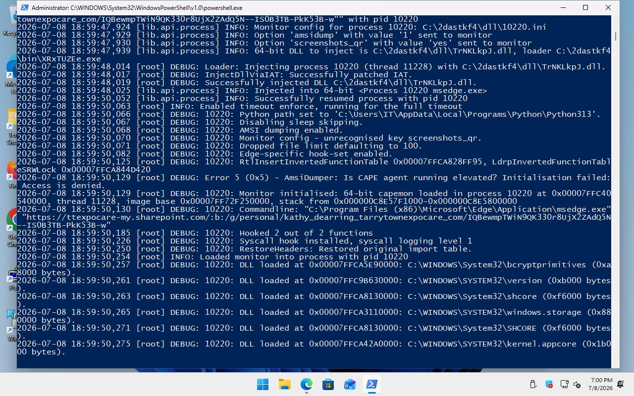This screenshot has height=396, width=634.
Task: Select the PowerShell taskbar icon
Action: pos(372,384)
